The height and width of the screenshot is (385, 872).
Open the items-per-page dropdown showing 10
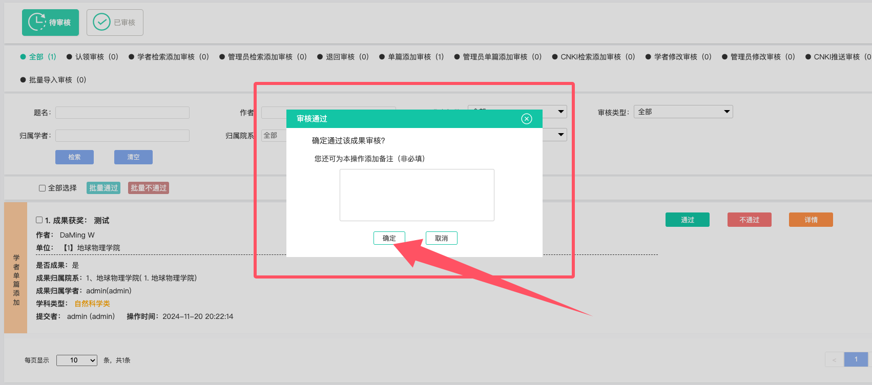77,360
